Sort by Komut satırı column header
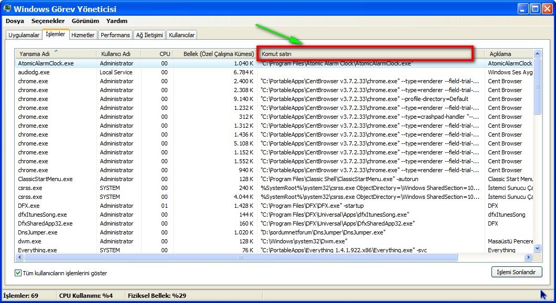Image resolution: width=556 pixels, height=303 pixels. [371, 54]
